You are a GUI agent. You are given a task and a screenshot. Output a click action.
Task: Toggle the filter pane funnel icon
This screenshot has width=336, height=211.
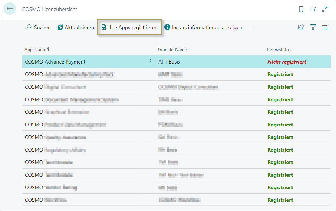[x=313, y=27]
